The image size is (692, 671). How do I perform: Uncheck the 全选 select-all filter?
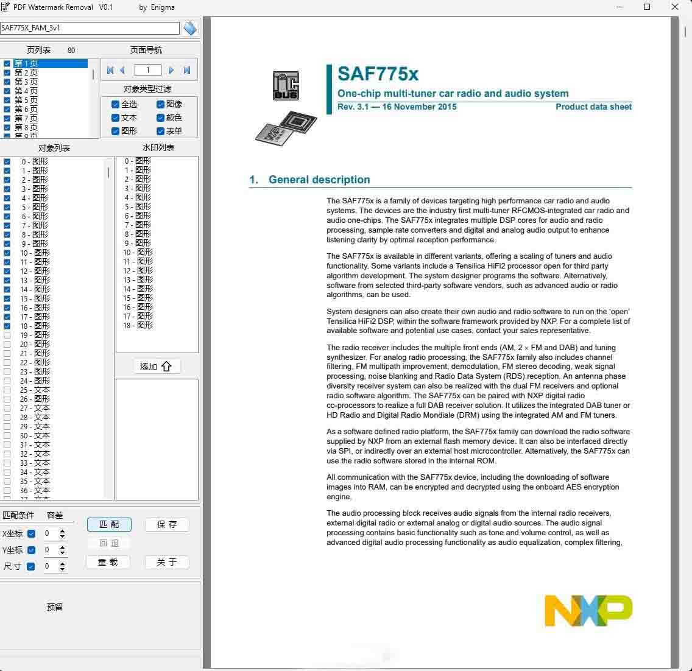pos(115,104)
